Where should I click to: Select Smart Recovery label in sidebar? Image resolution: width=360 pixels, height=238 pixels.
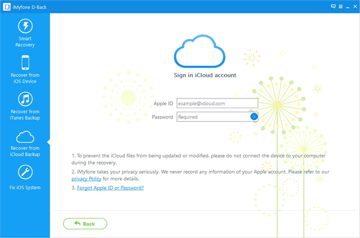[25, 42]
